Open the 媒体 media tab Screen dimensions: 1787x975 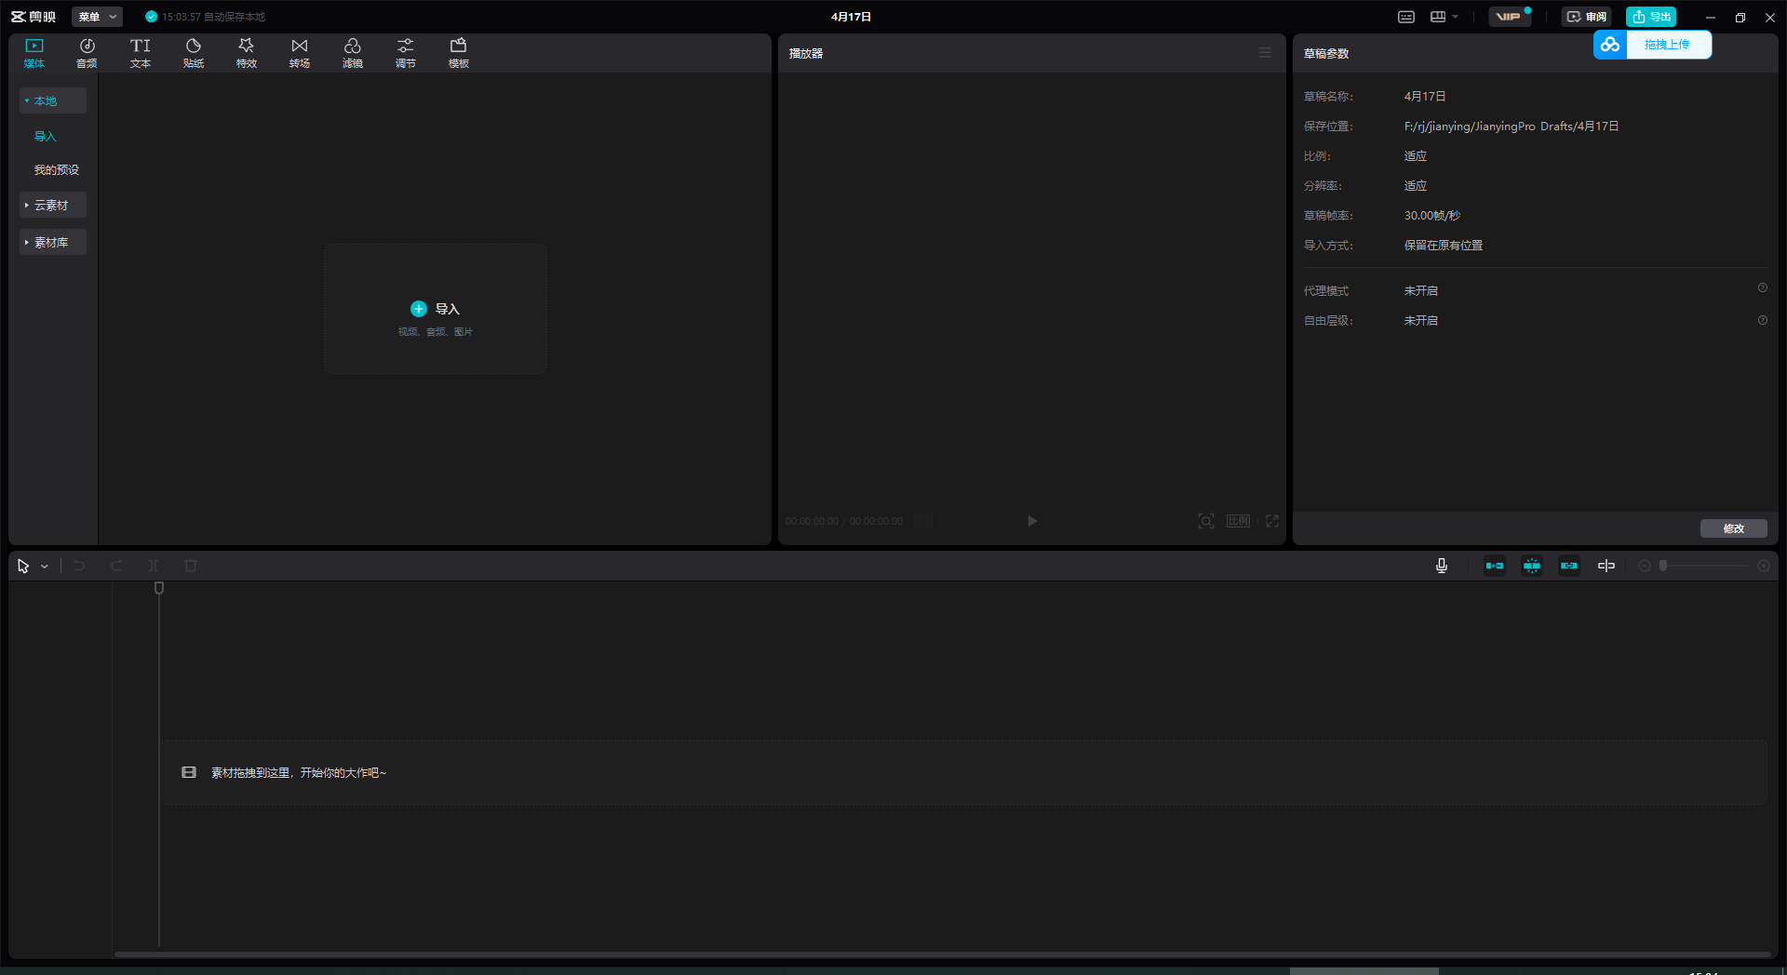tap(34, 53)
